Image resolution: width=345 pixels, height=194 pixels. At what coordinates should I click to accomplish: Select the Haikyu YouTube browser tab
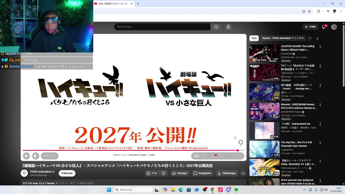point(113,4)
